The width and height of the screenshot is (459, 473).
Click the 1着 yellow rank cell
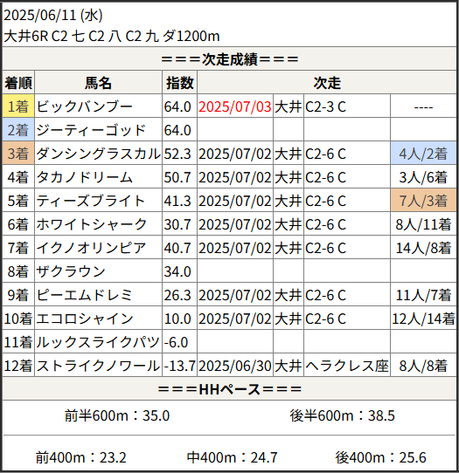pos(18,106)
